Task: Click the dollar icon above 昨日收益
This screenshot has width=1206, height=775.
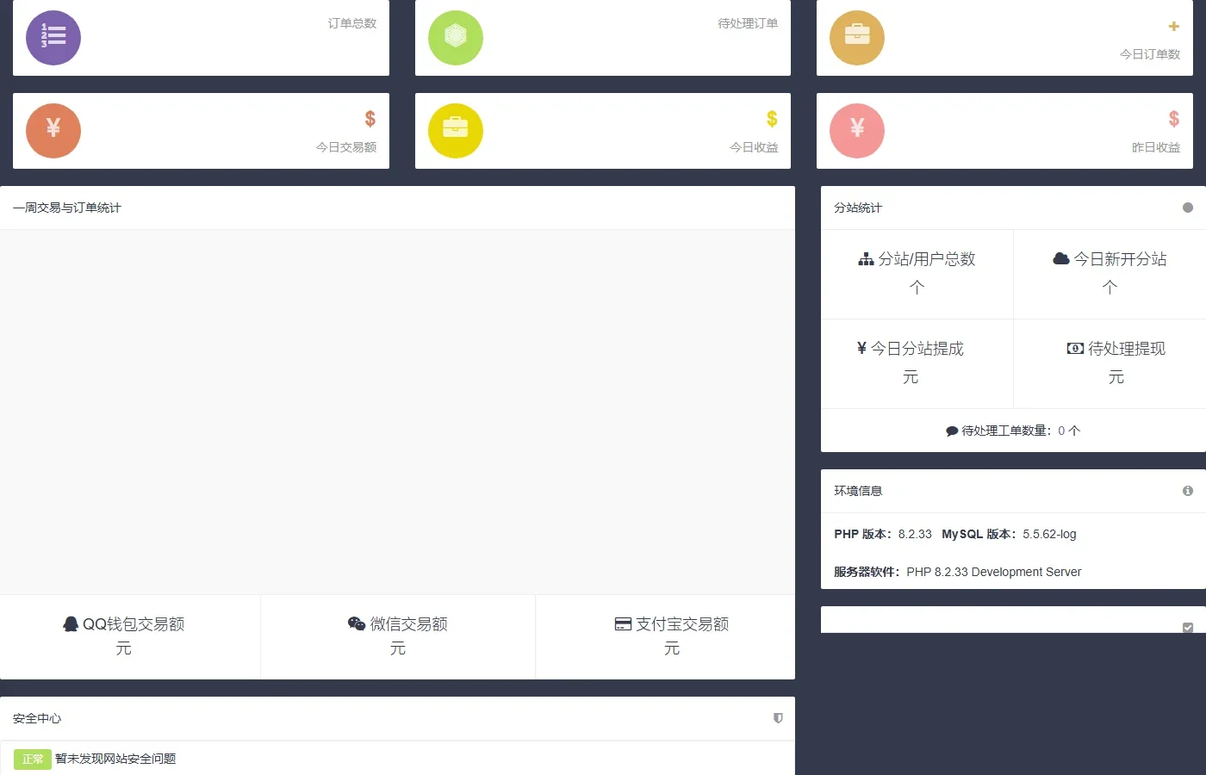Action: 1174,119
